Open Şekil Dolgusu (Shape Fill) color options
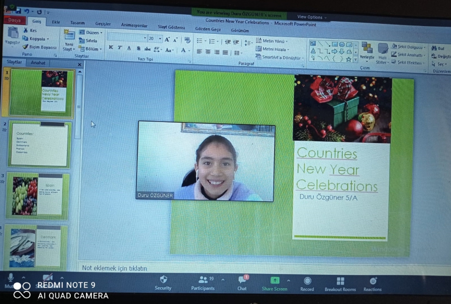This screenshot has height=304, width=451. pos(409,46)
